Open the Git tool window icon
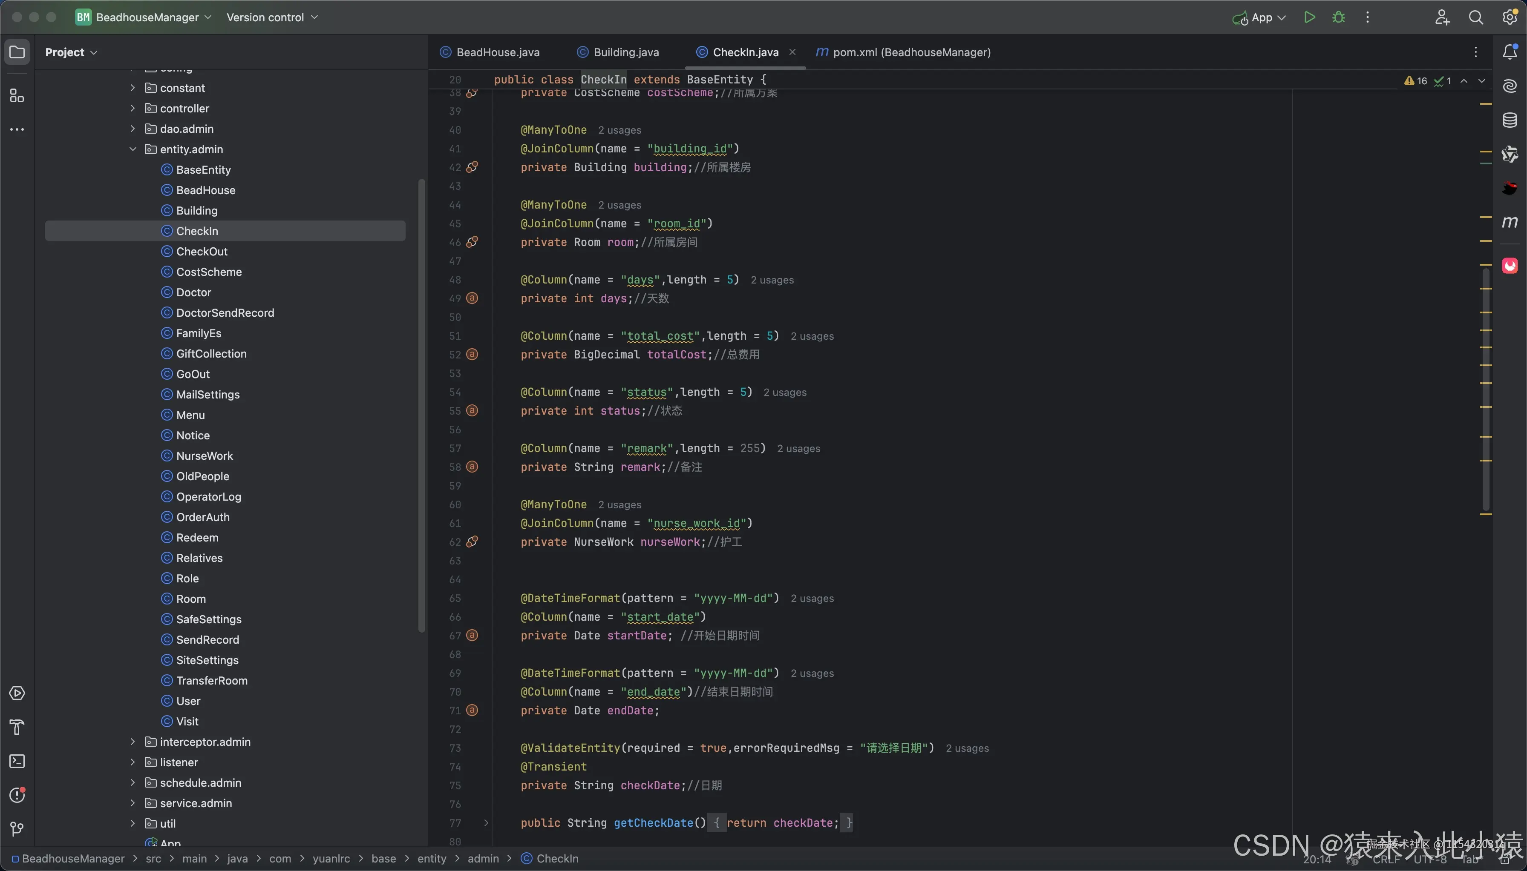 pyautogui.click(x=17, y=828)
